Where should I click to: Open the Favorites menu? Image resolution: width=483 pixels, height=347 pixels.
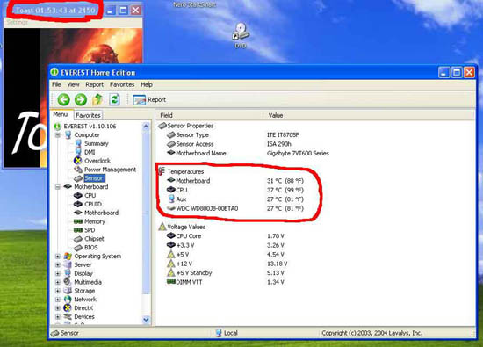coord(122,84)
